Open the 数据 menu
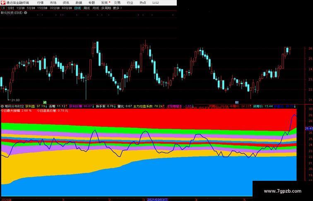313x201 pixels. pos(79,3)
